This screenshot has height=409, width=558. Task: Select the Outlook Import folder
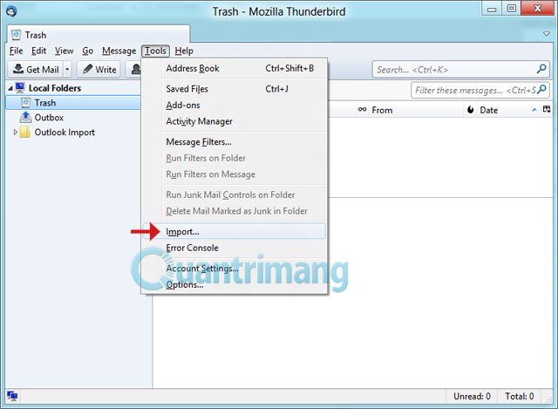pos(65,133)
